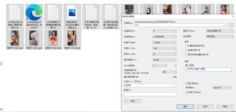
Task: Enable 创建自释放程序 checkbox
Action: [187, 46]
